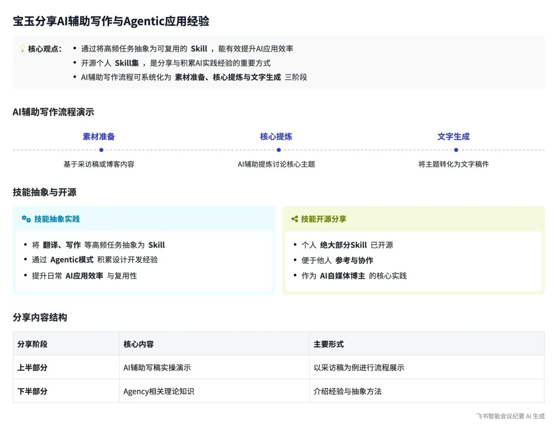Select the 素材准备 timeline dot

101,150
